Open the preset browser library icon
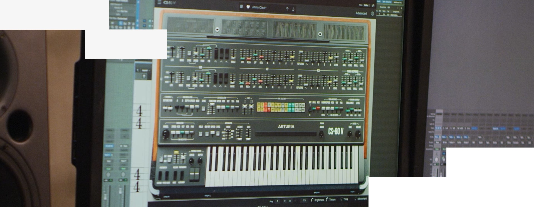Screen dimensions: 534x207 point(242,7)
